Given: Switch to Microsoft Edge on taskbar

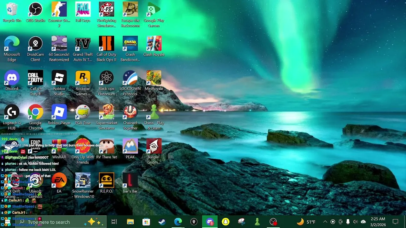Looking at the screenshot, I should [x=178, y=222].
